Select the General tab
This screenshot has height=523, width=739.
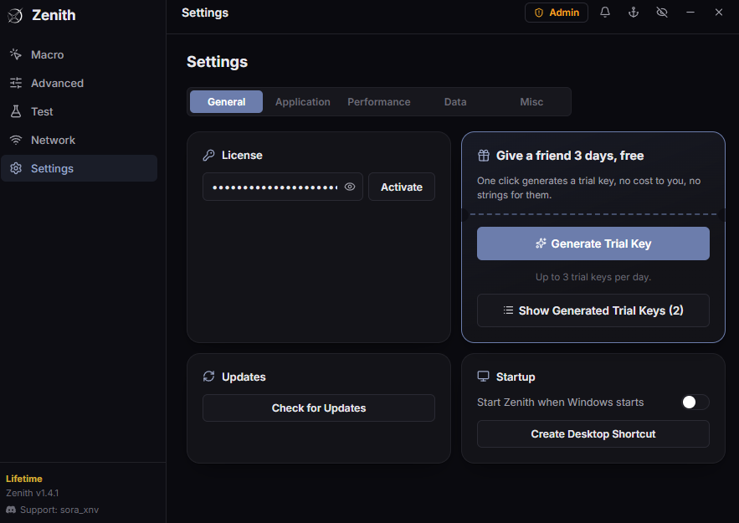point(226,102)
